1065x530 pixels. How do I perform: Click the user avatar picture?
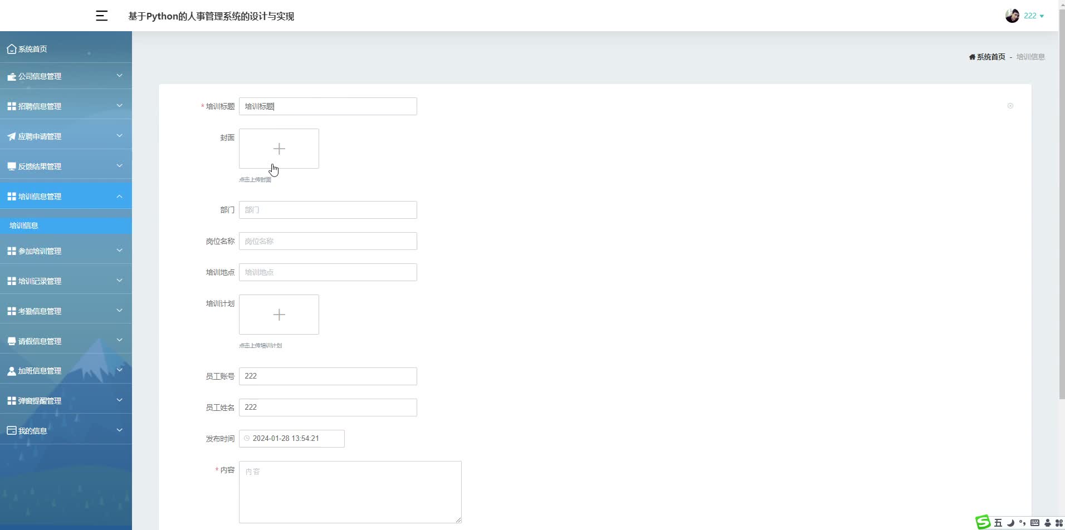(1012, 16)
